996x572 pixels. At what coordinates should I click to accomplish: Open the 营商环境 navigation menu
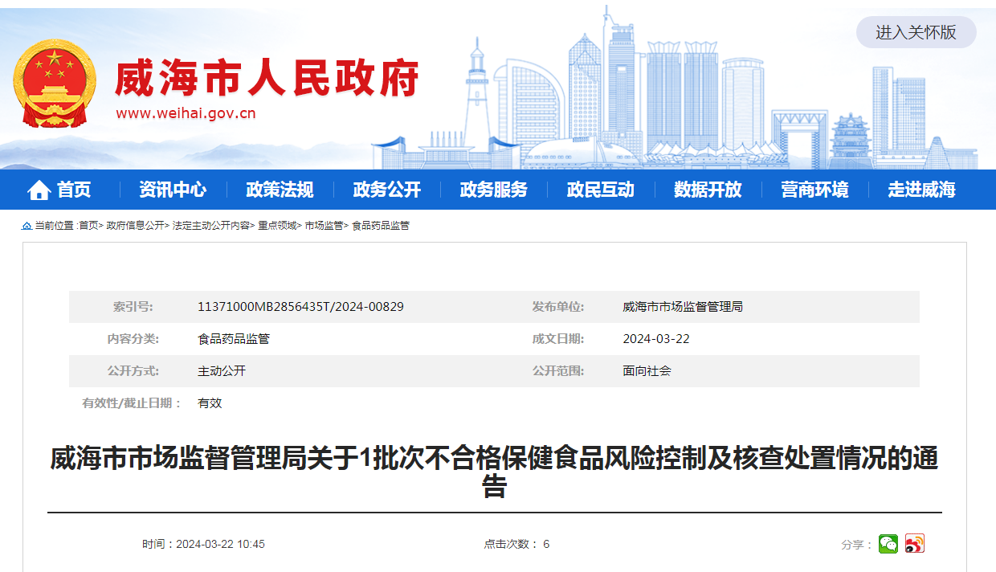click(814, 190)
